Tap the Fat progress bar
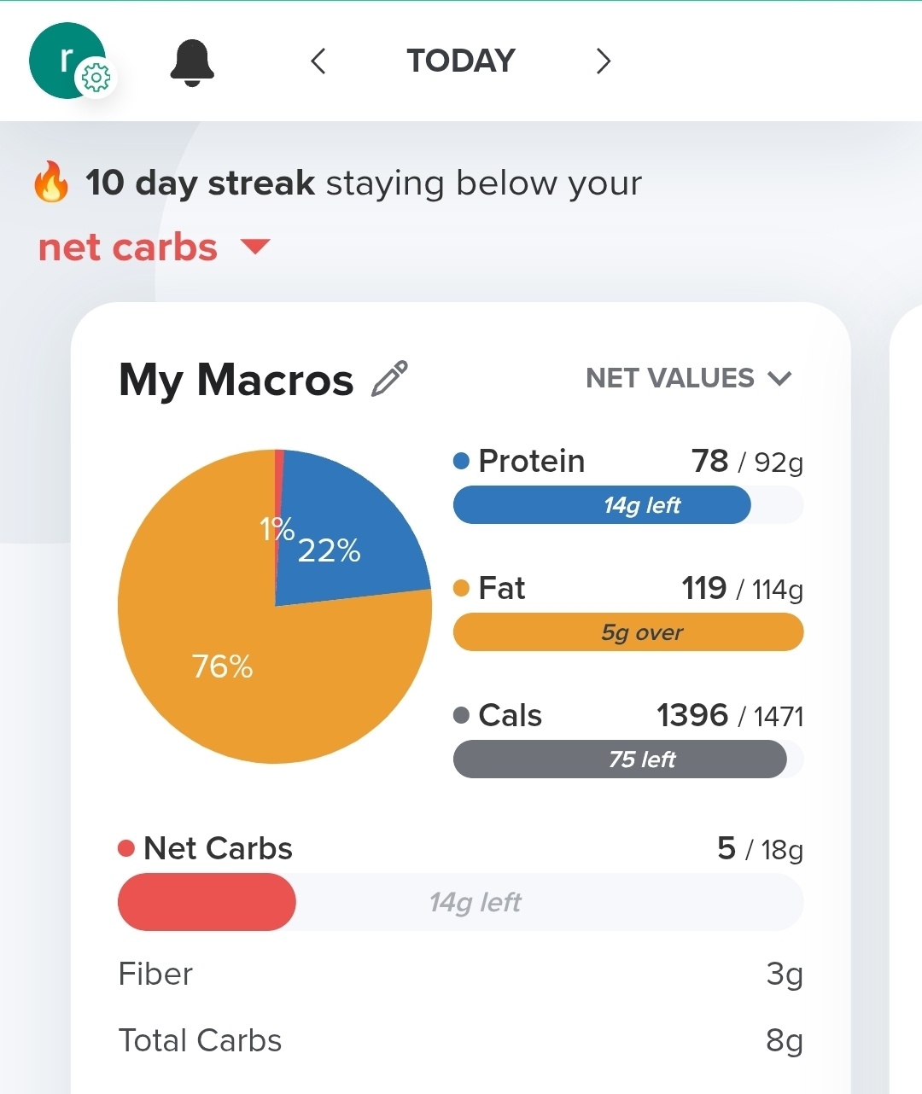The width and height of the screenshot is (922, 1094). [x=627, y=632]
